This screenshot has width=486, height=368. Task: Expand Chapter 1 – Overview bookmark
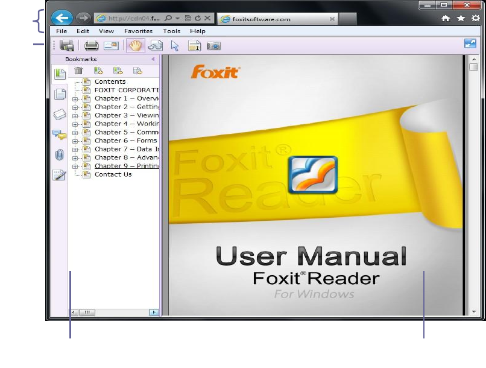[75, 99]
